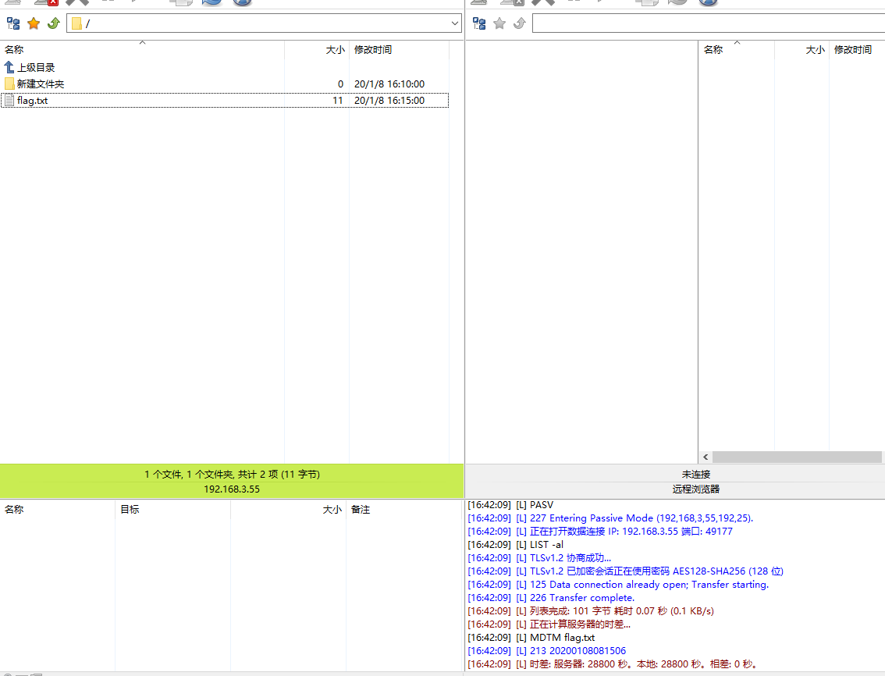Go up a directory with the green arrow

[54, 23]
